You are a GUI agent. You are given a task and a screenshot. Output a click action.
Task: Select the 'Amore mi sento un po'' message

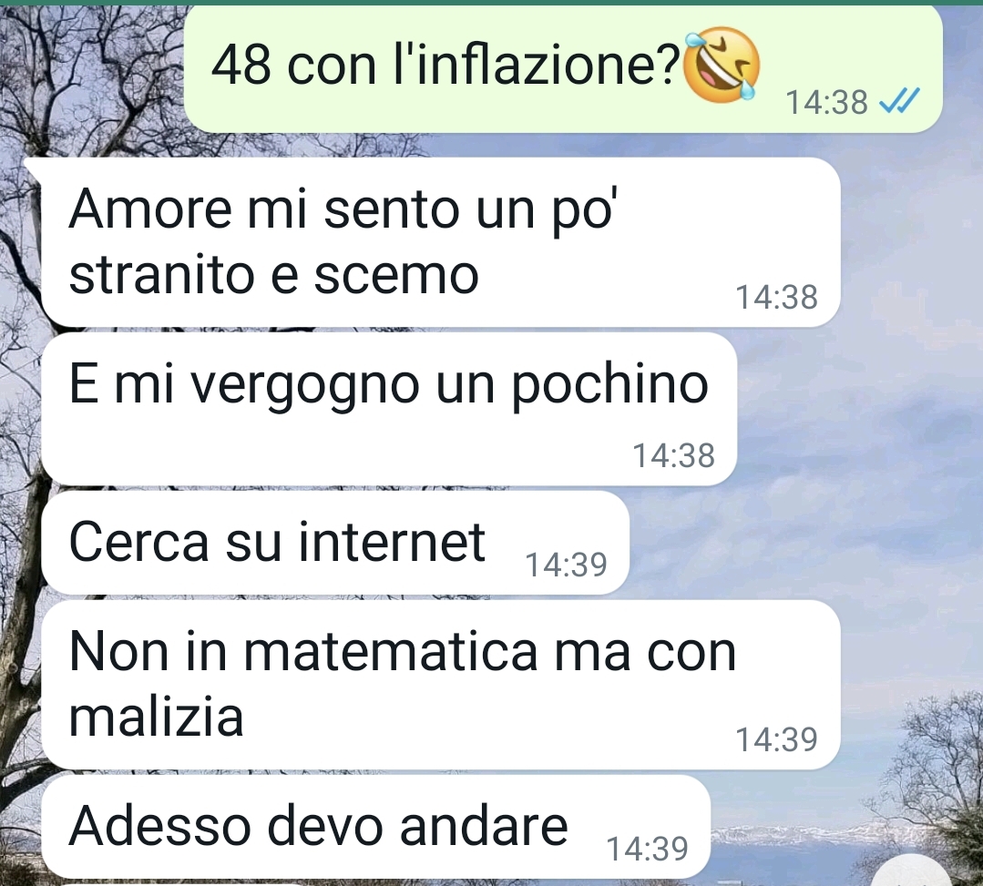440,242
